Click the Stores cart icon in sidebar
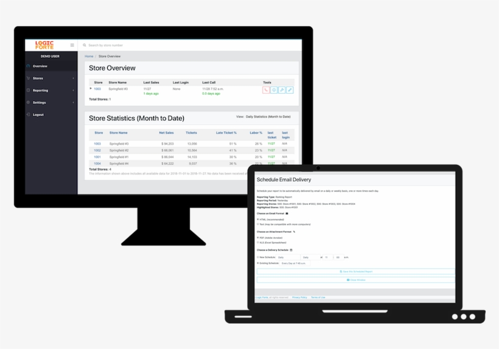 tap(29, 78)
